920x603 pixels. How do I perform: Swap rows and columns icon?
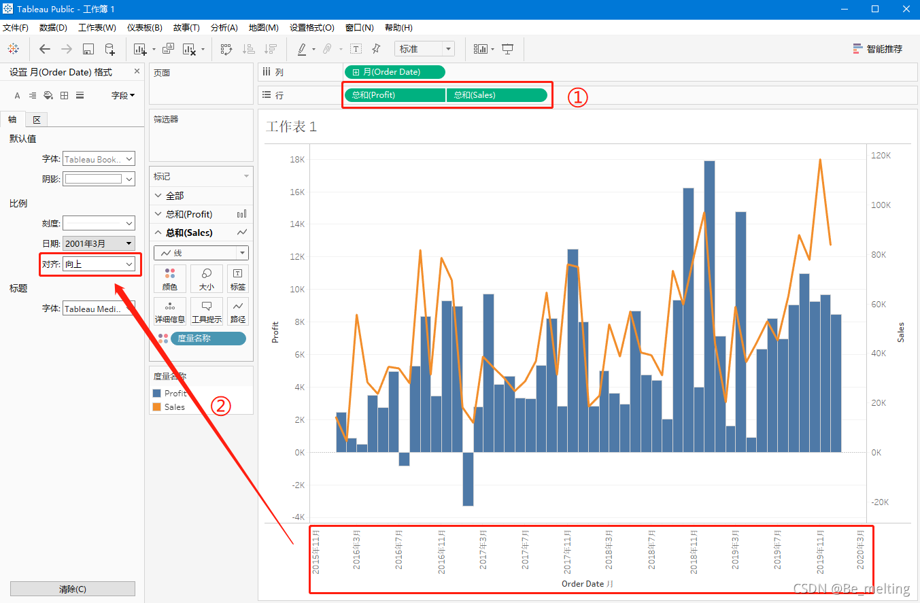coord(227,49)
